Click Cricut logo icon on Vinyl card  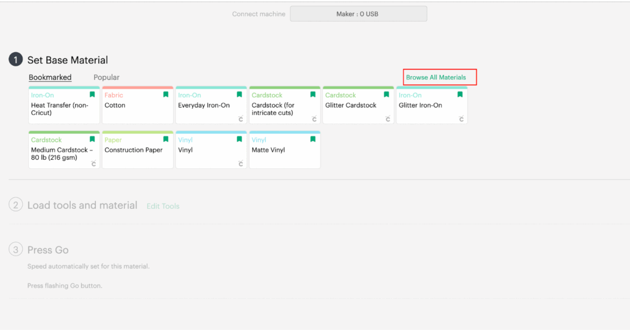[241, 163]
